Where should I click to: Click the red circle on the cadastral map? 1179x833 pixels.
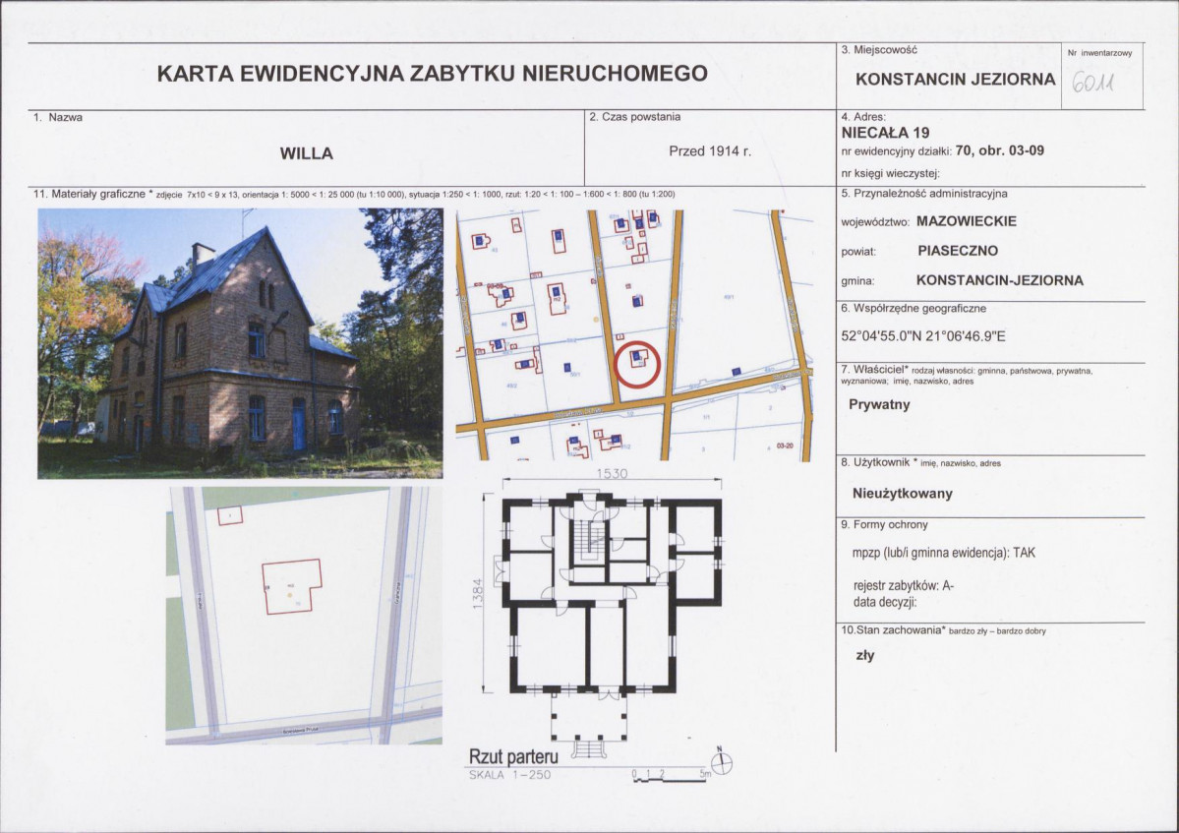point(637,364)
